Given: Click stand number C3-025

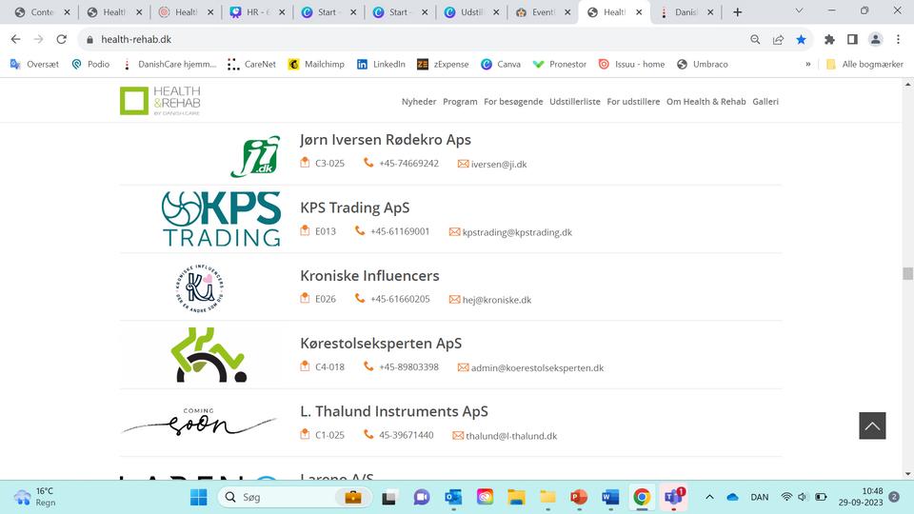Looking at the screenshot, I should 329,163.
